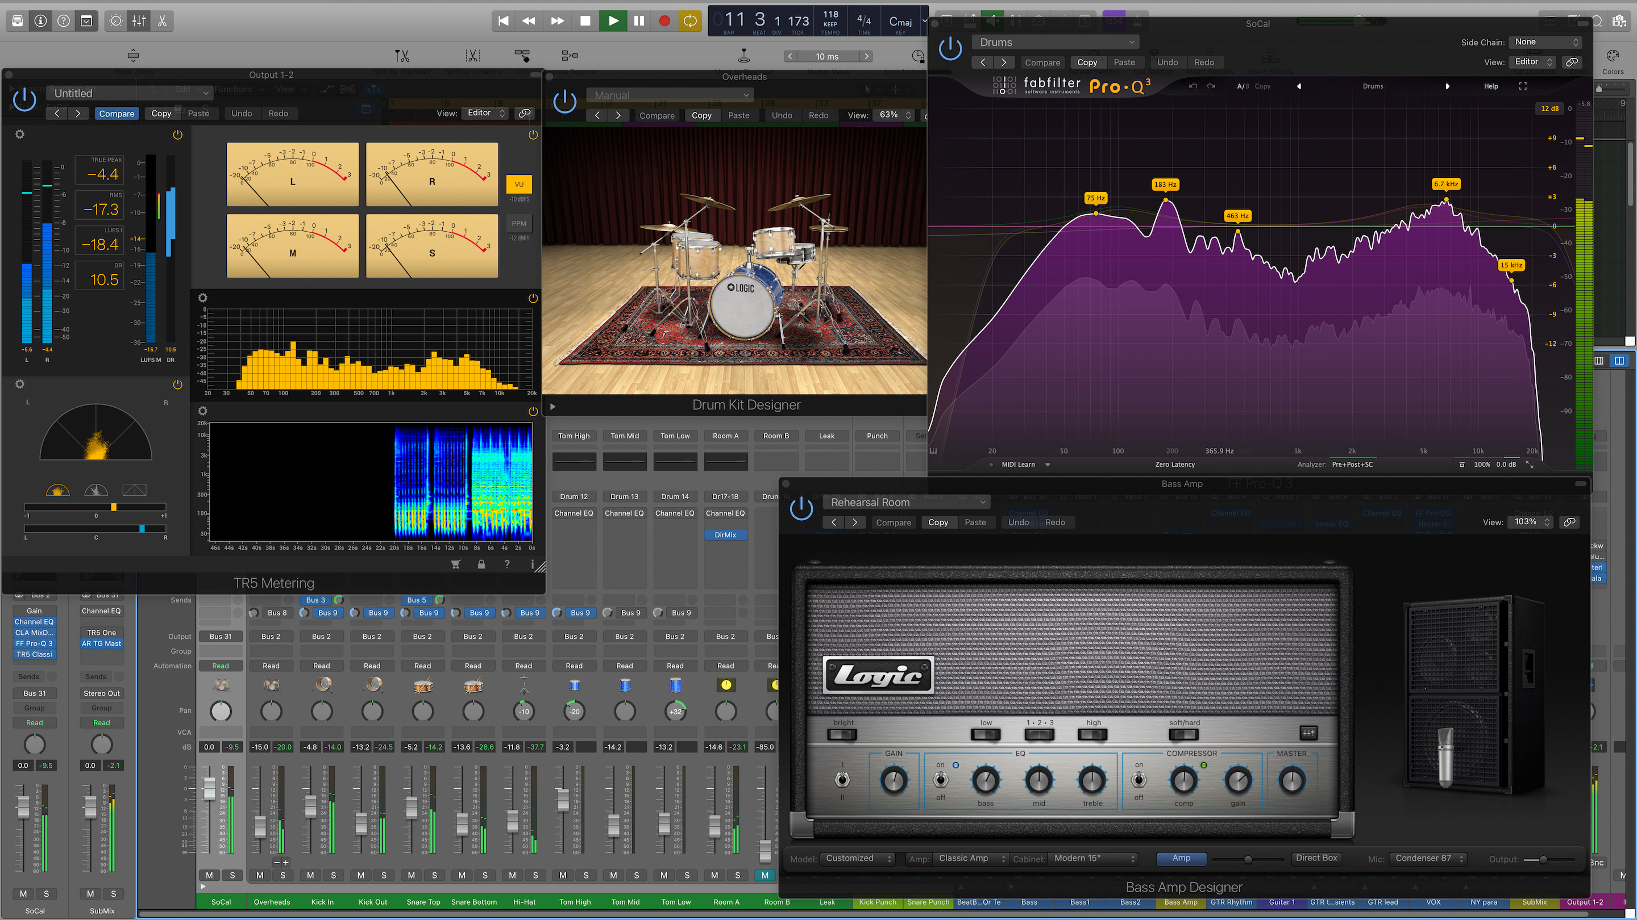1637x920 pixels.
Task: Open the Mixer sliders icon
Action: pyautogui.click(x=139, y=21)
